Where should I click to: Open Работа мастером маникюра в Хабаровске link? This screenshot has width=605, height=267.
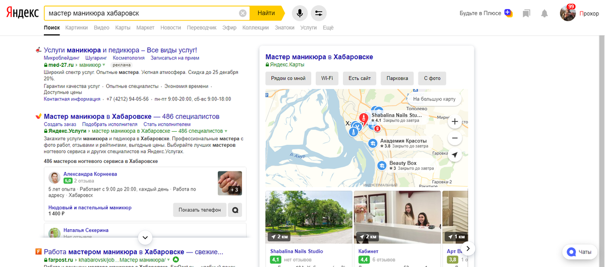pyautogui.click(x=134, y=251)
